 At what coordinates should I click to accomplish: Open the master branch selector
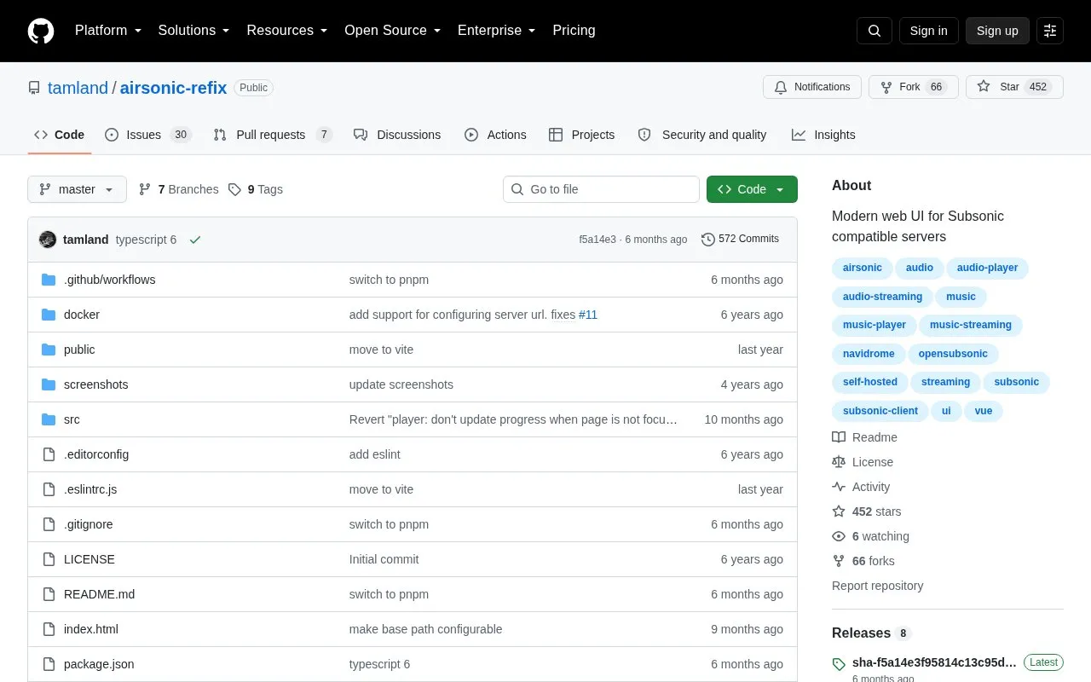point(77,189)
